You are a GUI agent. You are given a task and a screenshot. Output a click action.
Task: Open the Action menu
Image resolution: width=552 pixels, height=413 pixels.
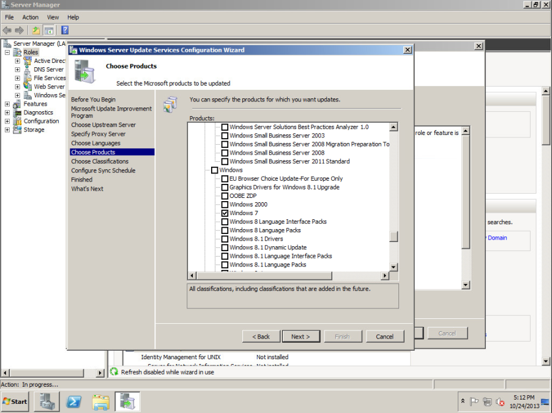30,17
